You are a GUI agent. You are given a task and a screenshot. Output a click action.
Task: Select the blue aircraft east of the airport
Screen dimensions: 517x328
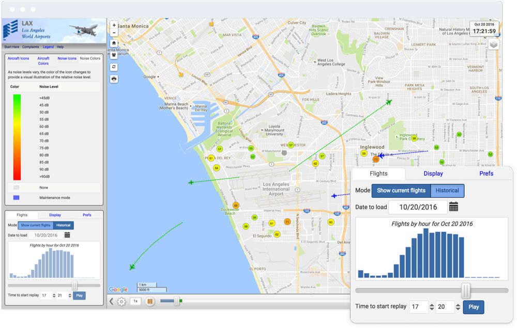click(334, 196)
